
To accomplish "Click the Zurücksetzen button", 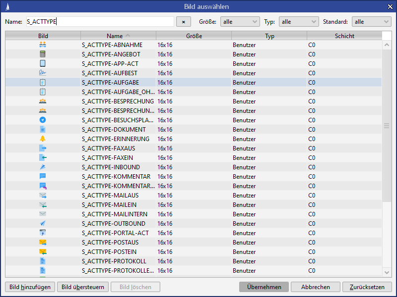I will pos(367,287).
